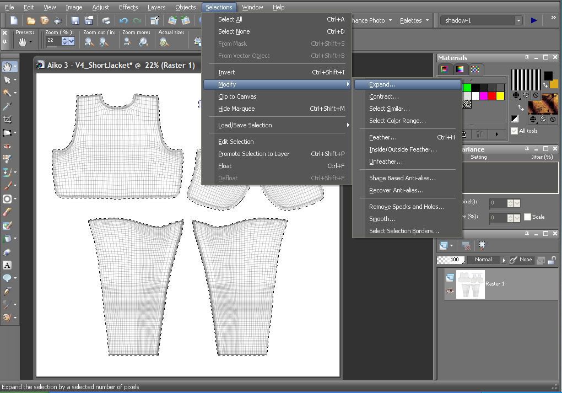The image size is (562, 393).
Task: Select Invert in the Selections menu
Action: (226, 72)
